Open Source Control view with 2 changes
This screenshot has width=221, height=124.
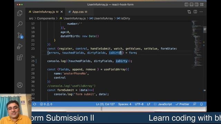[x=20, y=35]
